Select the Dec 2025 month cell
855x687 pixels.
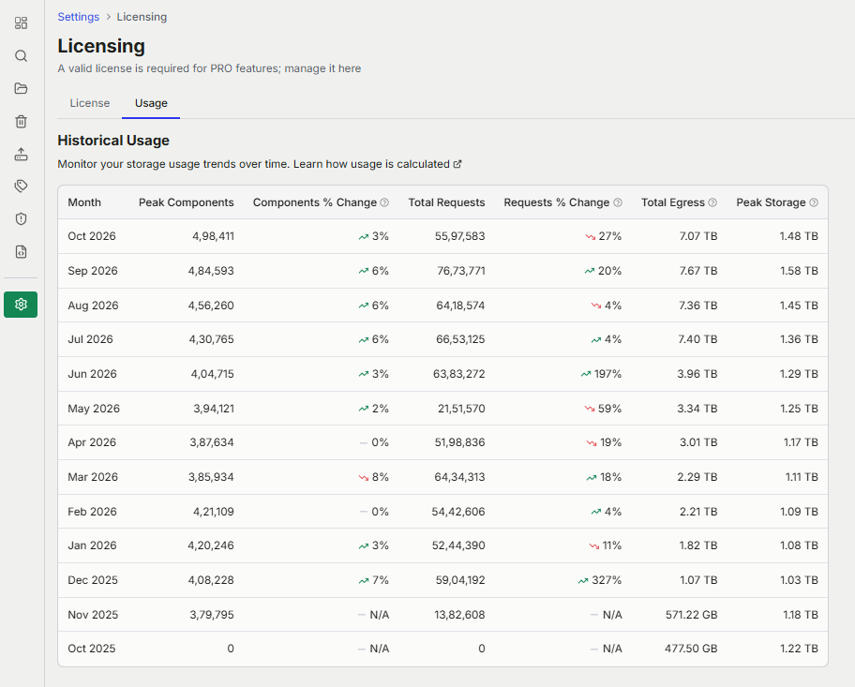tap(93, 580)
